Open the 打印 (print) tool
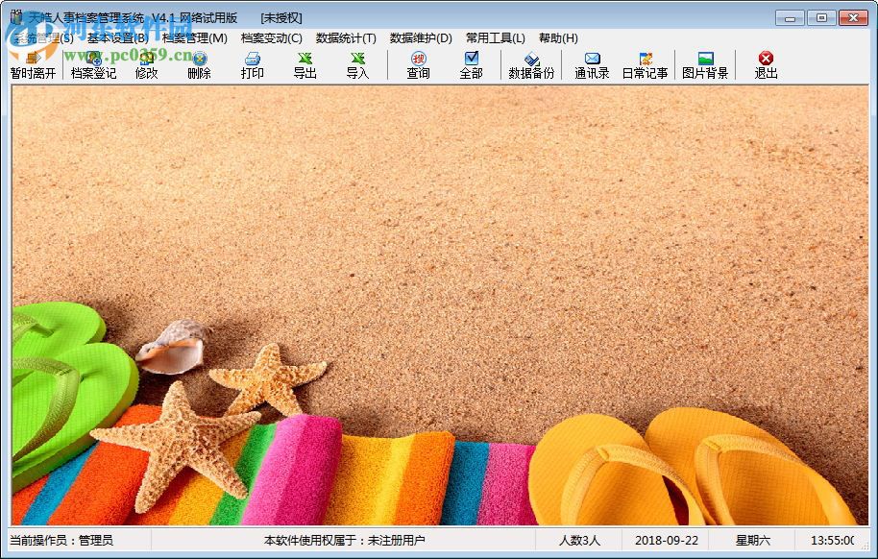Viewport: 878px width, 559px height. coord(252,65)
